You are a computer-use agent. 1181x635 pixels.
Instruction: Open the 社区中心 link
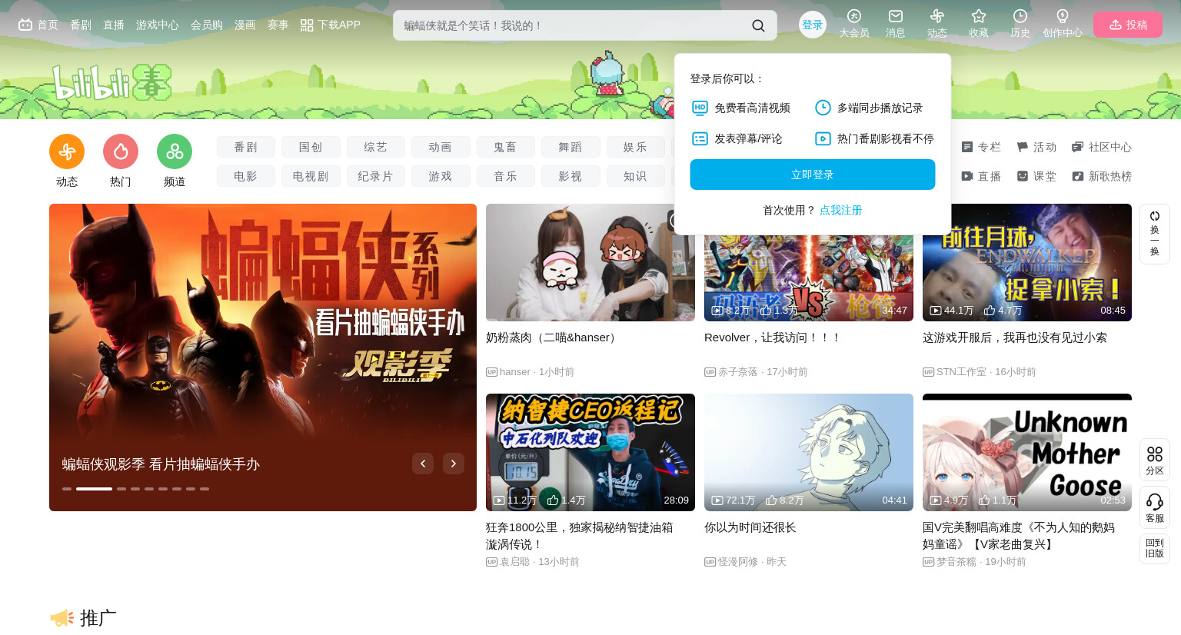pos(1102,147)
